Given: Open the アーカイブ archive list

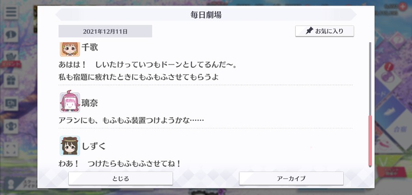Looking at the screenshot, I should coord(291,179).
